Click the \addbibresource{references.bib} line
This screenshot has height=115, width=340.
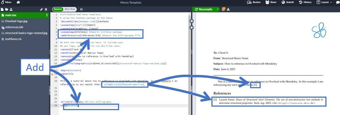pyautogui.click(x=100, y=35)
